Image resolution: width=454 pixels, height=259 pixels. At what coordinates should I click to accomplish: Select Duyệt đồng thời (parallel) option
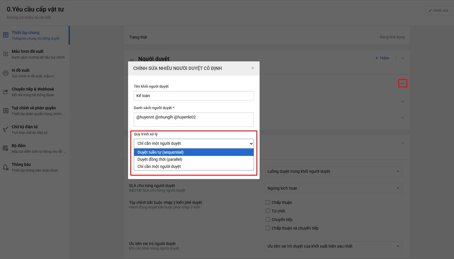tap(194, 159)
